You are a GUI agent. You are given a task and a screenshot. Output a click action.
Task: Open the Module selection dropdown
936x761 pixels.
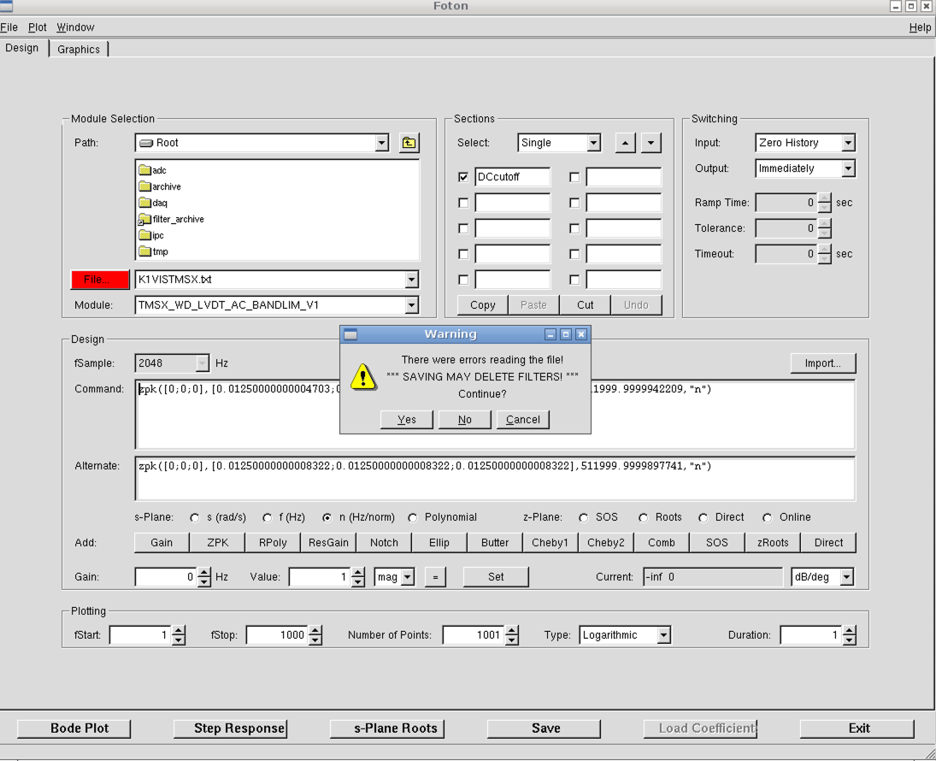coord(411,305)
